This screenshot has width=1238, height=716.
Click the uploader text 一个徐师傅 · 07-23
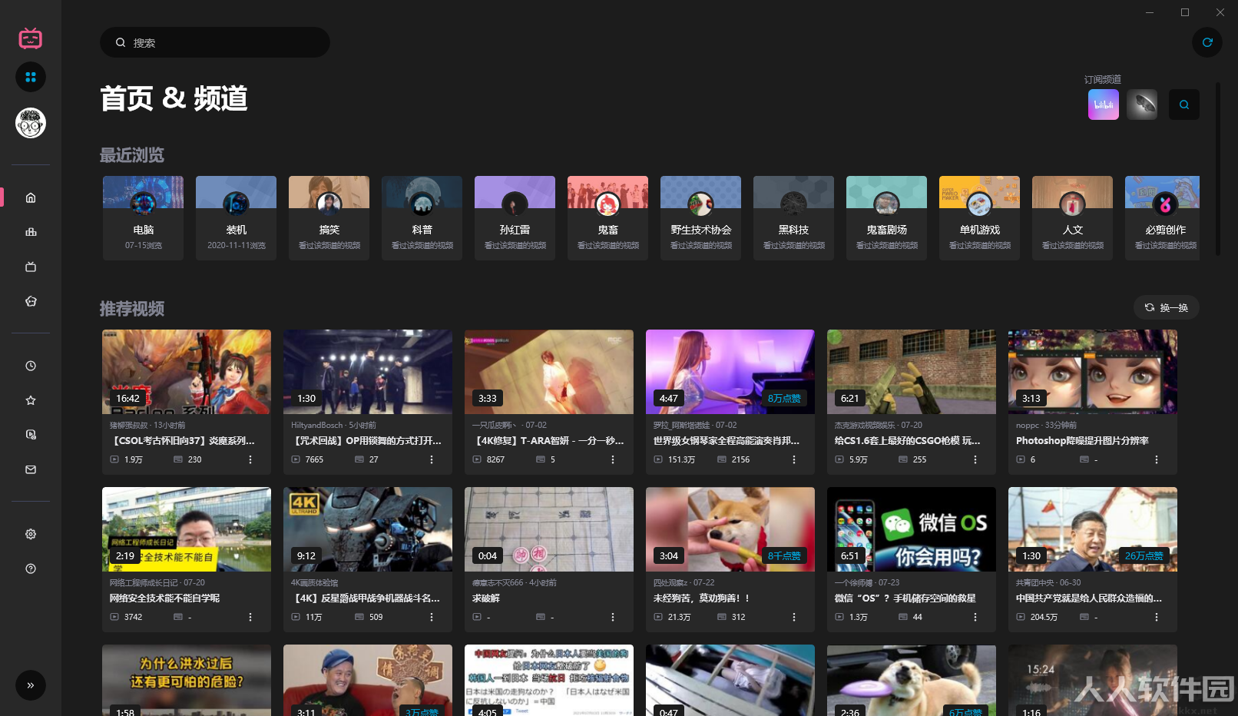[867, 582]
